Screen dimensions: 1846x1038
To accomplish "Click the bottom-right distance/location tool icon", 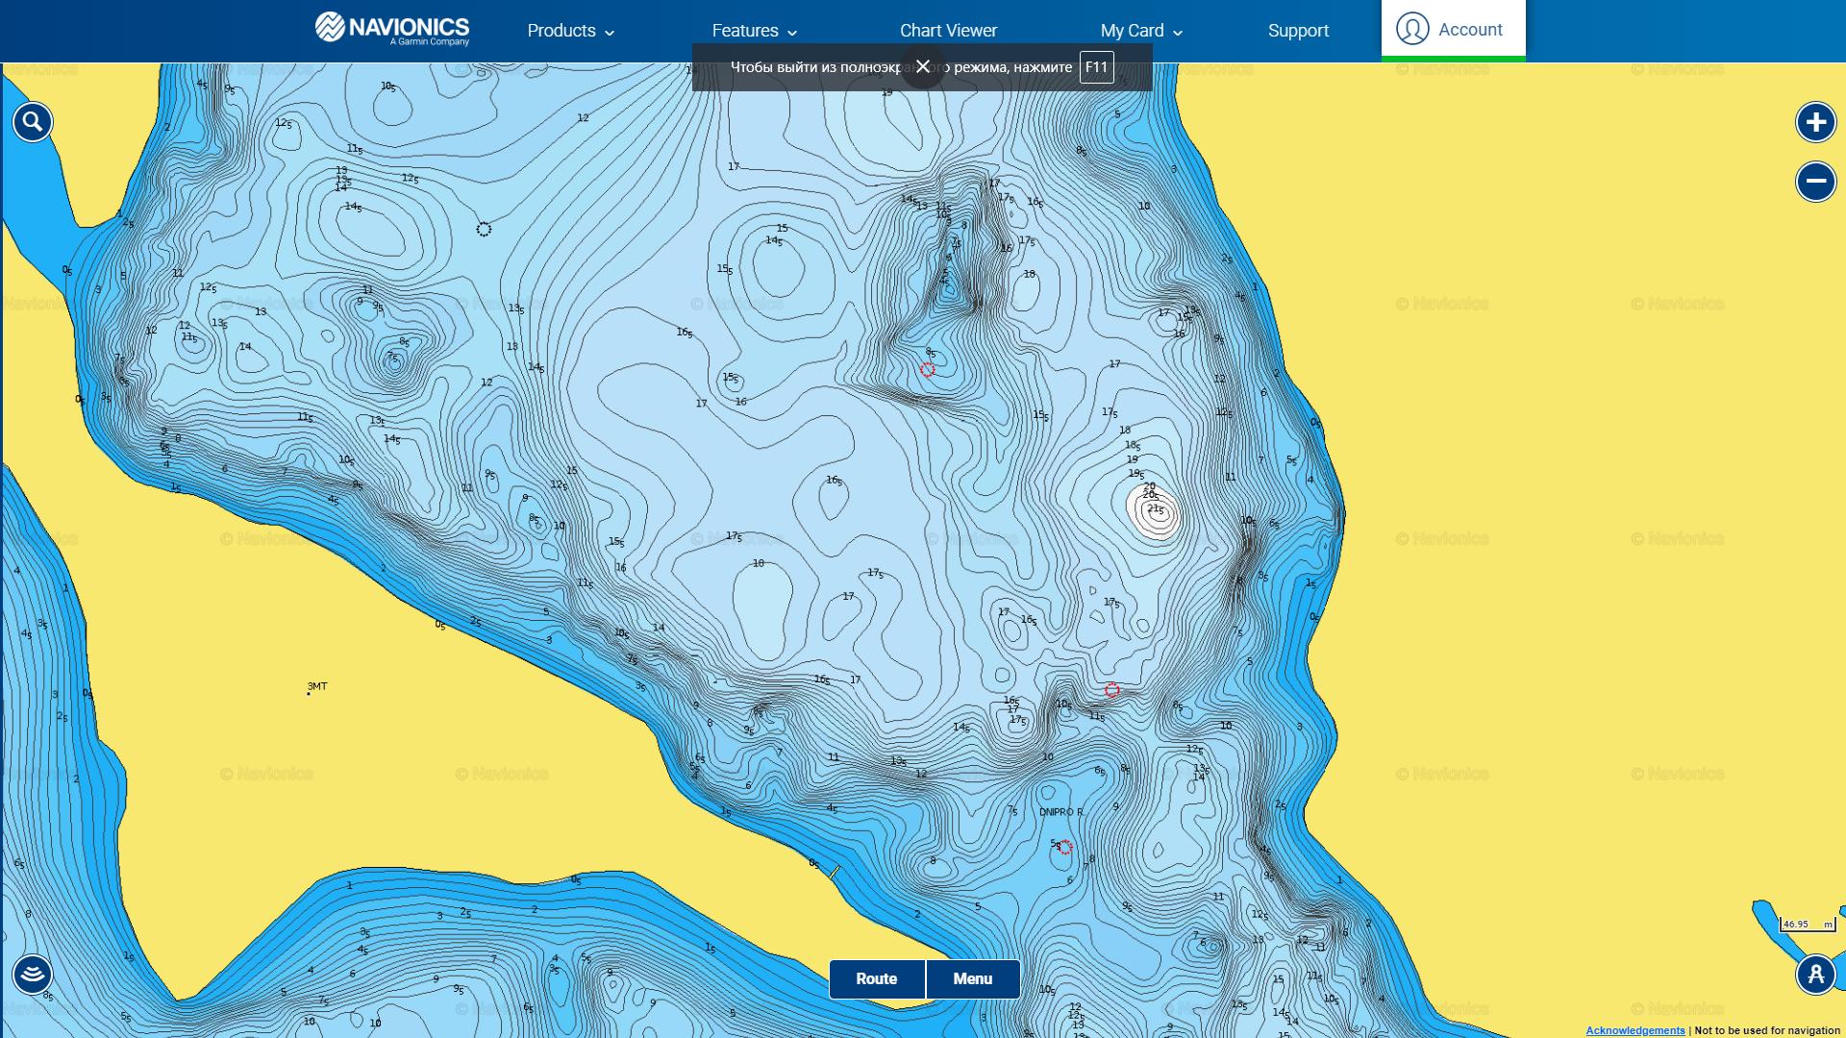I will point(1815,974).
